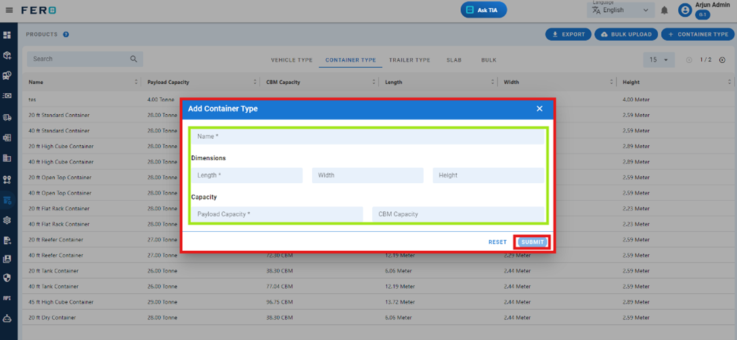Click Reset in the dialog

pos(497,242)
